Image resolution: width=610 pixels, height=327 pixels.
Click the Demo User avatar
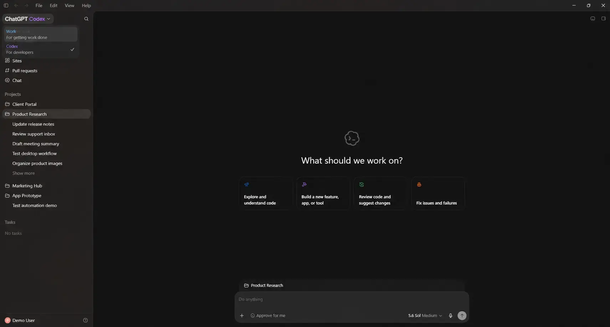click(x=7, y=320)
